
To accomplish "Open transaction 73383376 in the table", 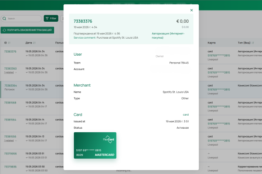I will 10,52.
